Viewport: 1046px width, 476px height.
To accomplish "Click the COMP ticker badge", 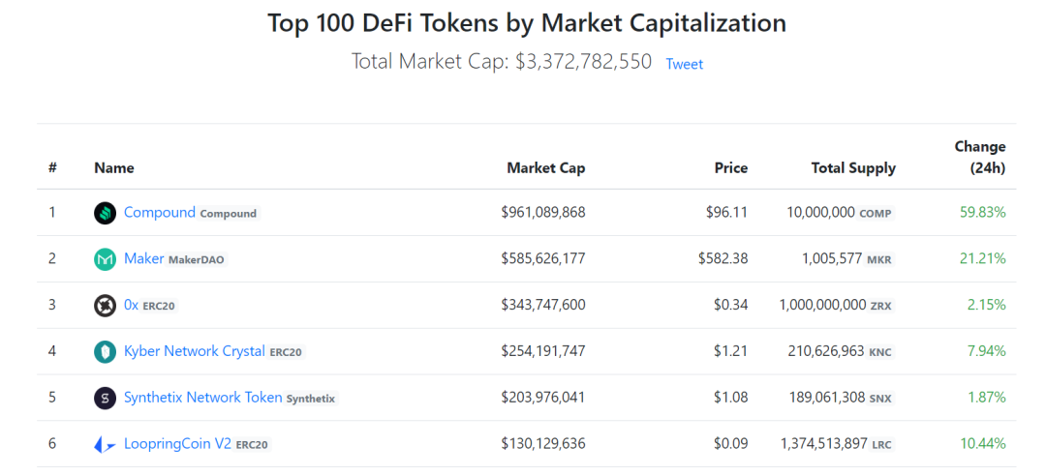I will pyautogui.click(x=876, y=214).
